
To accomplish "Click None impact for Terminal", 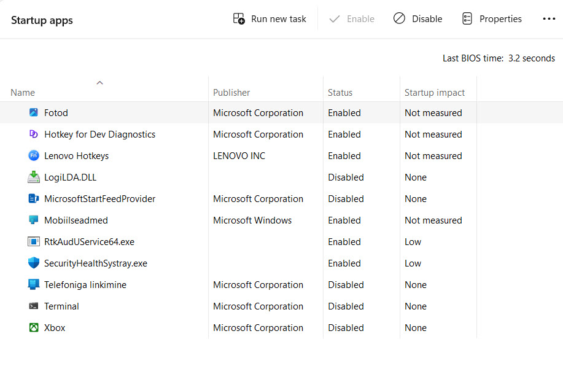I will 416,306.
